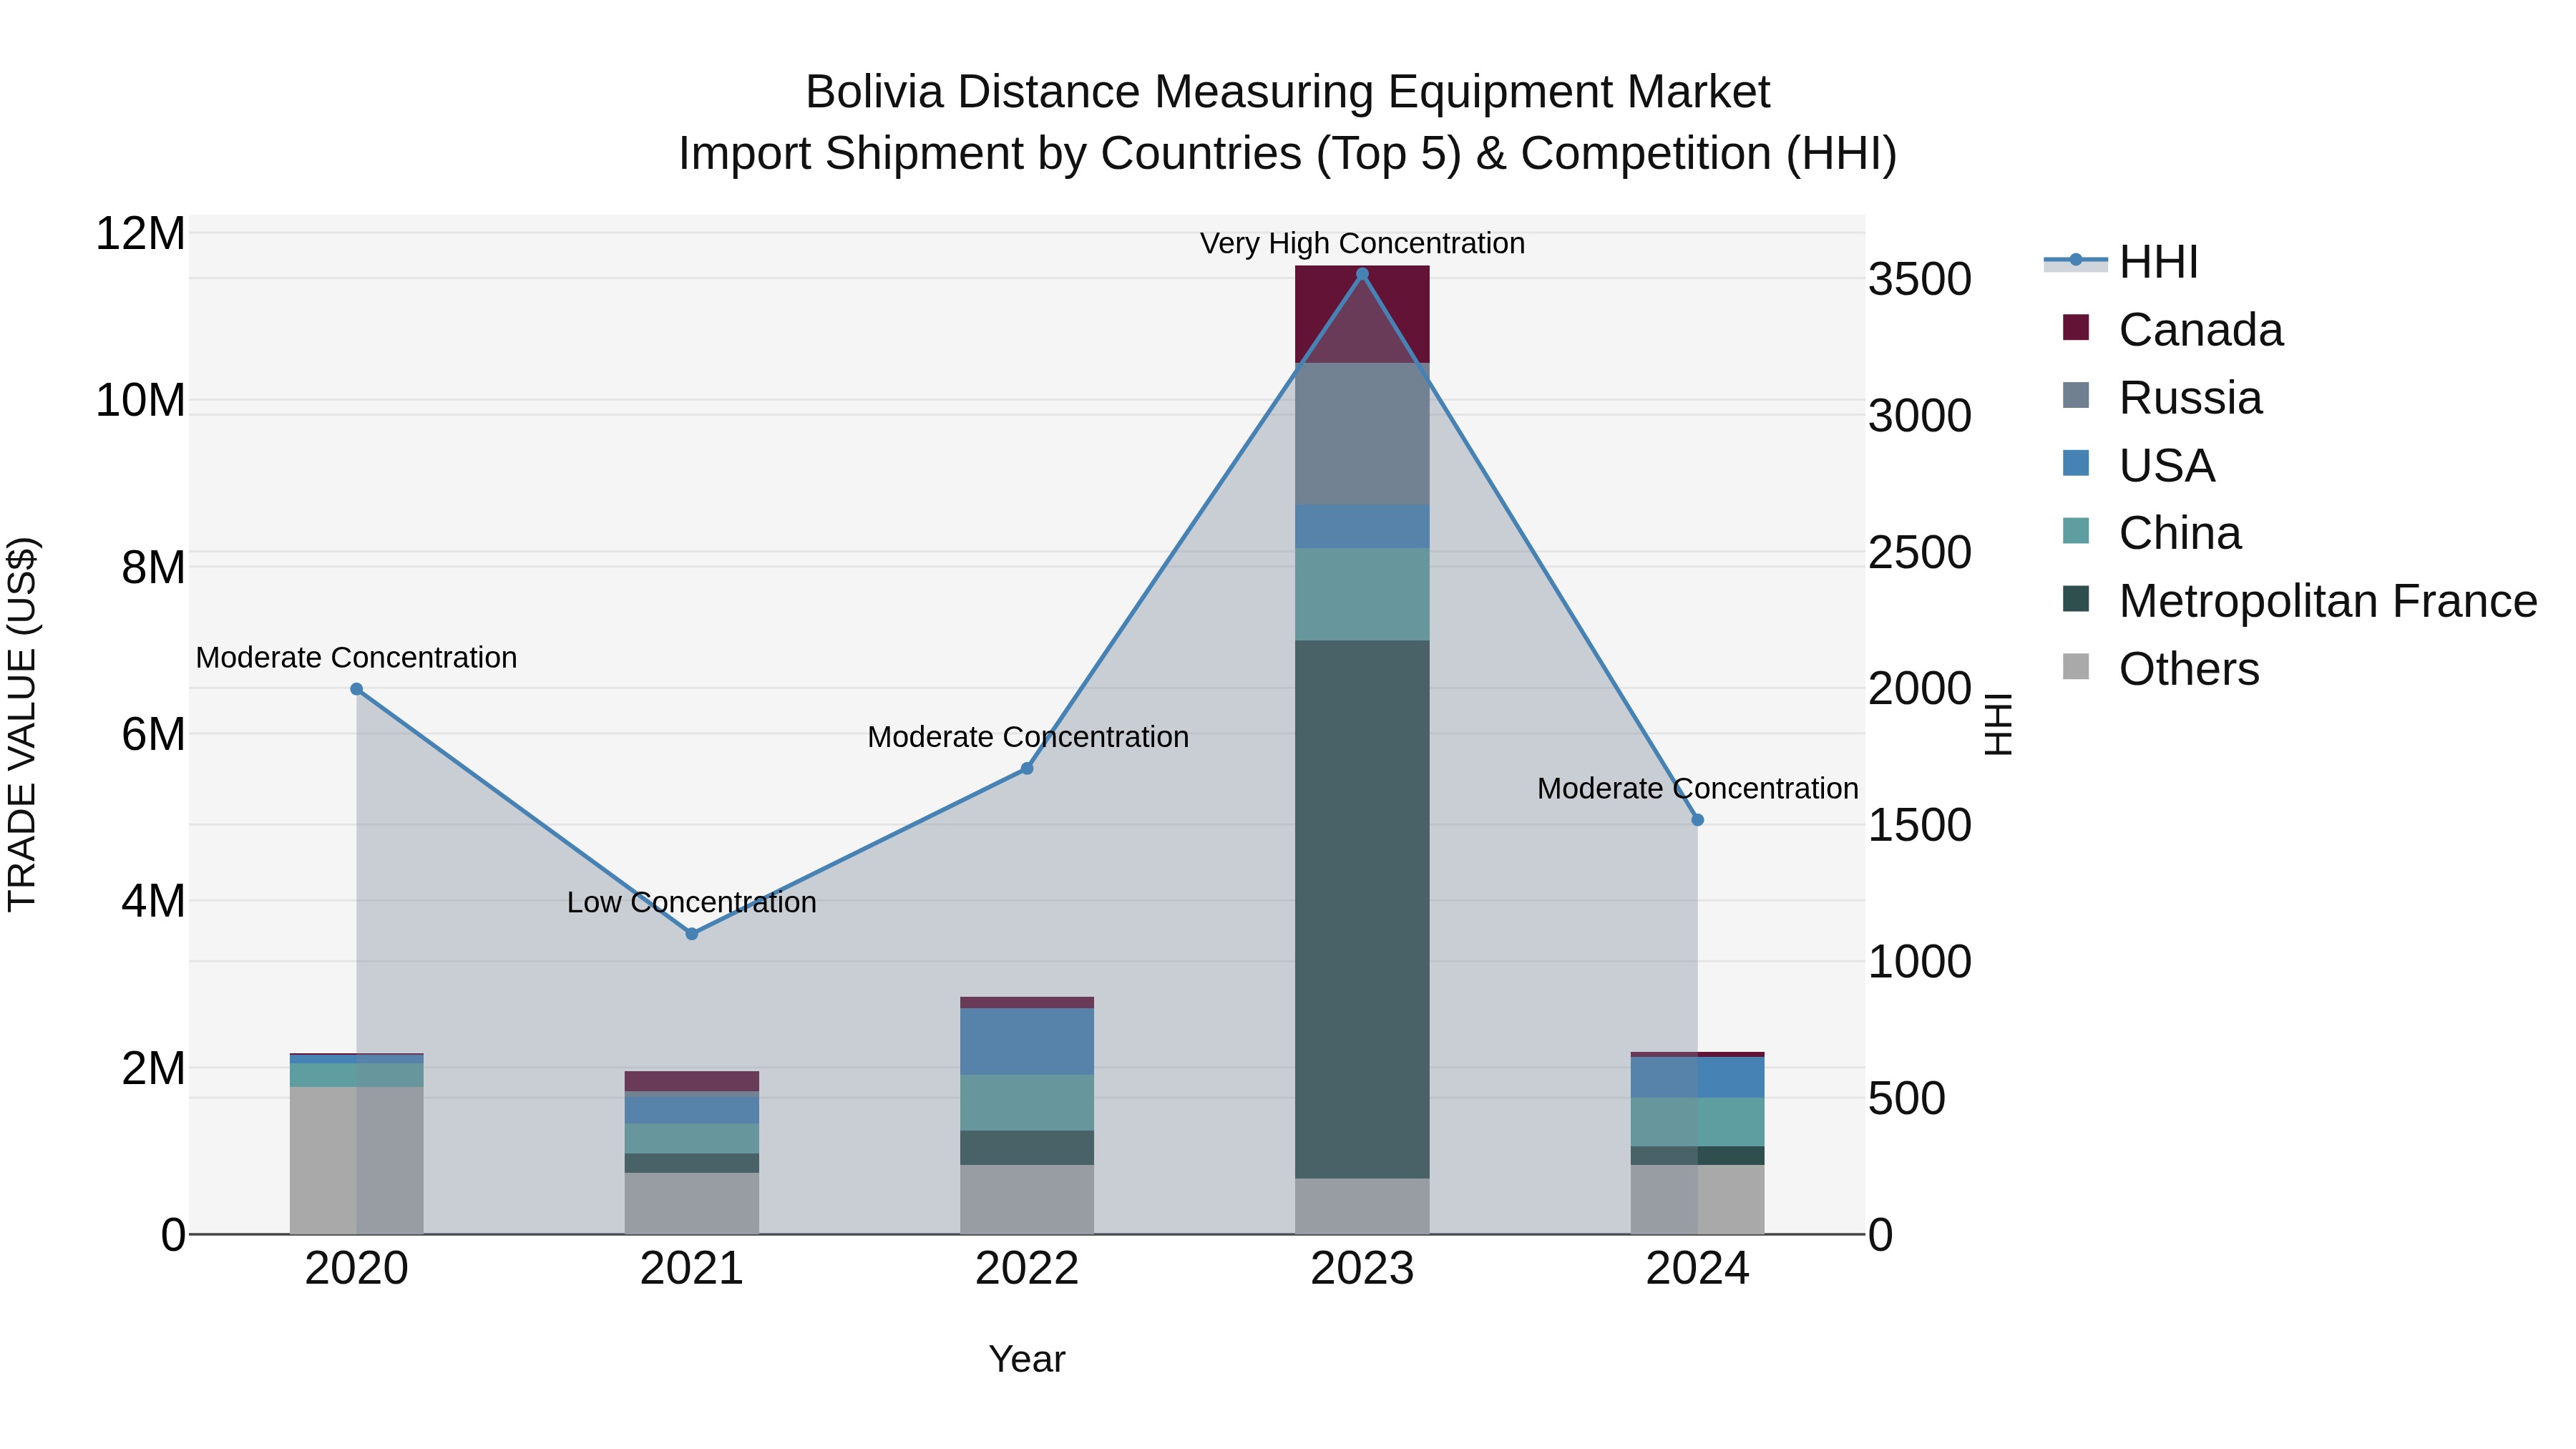
Task: Click the 'Year' axis title
Action: tap(1027, 1359)
